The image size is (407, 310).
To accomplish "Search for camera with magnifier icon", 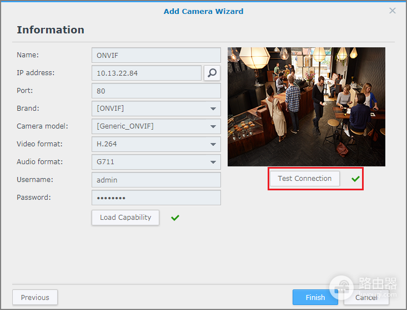I will click(212, 73).
